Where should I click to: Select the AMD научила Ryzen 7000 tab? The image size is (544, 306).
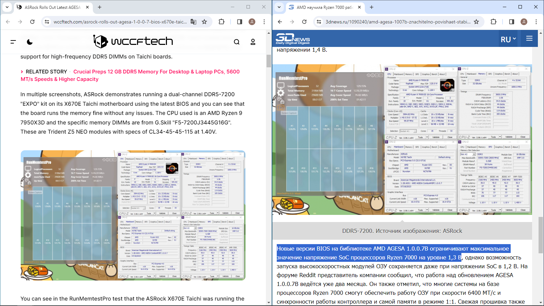[x=325, y=7]
